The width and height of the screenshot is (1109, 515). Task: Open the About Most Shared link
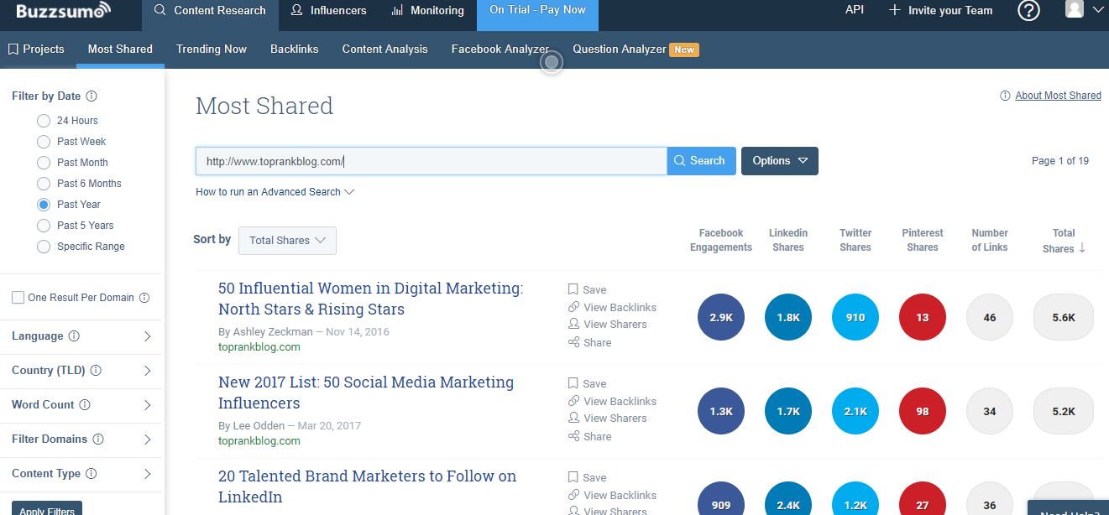click(x=1058, y=96)
